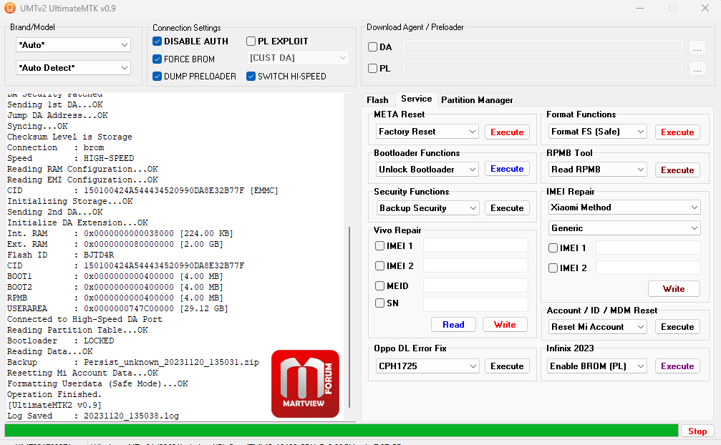This screenshot has width=721, height=445.
Task: Click the Vivo Repair IMEI 2 field
Action: coord(475,265)
